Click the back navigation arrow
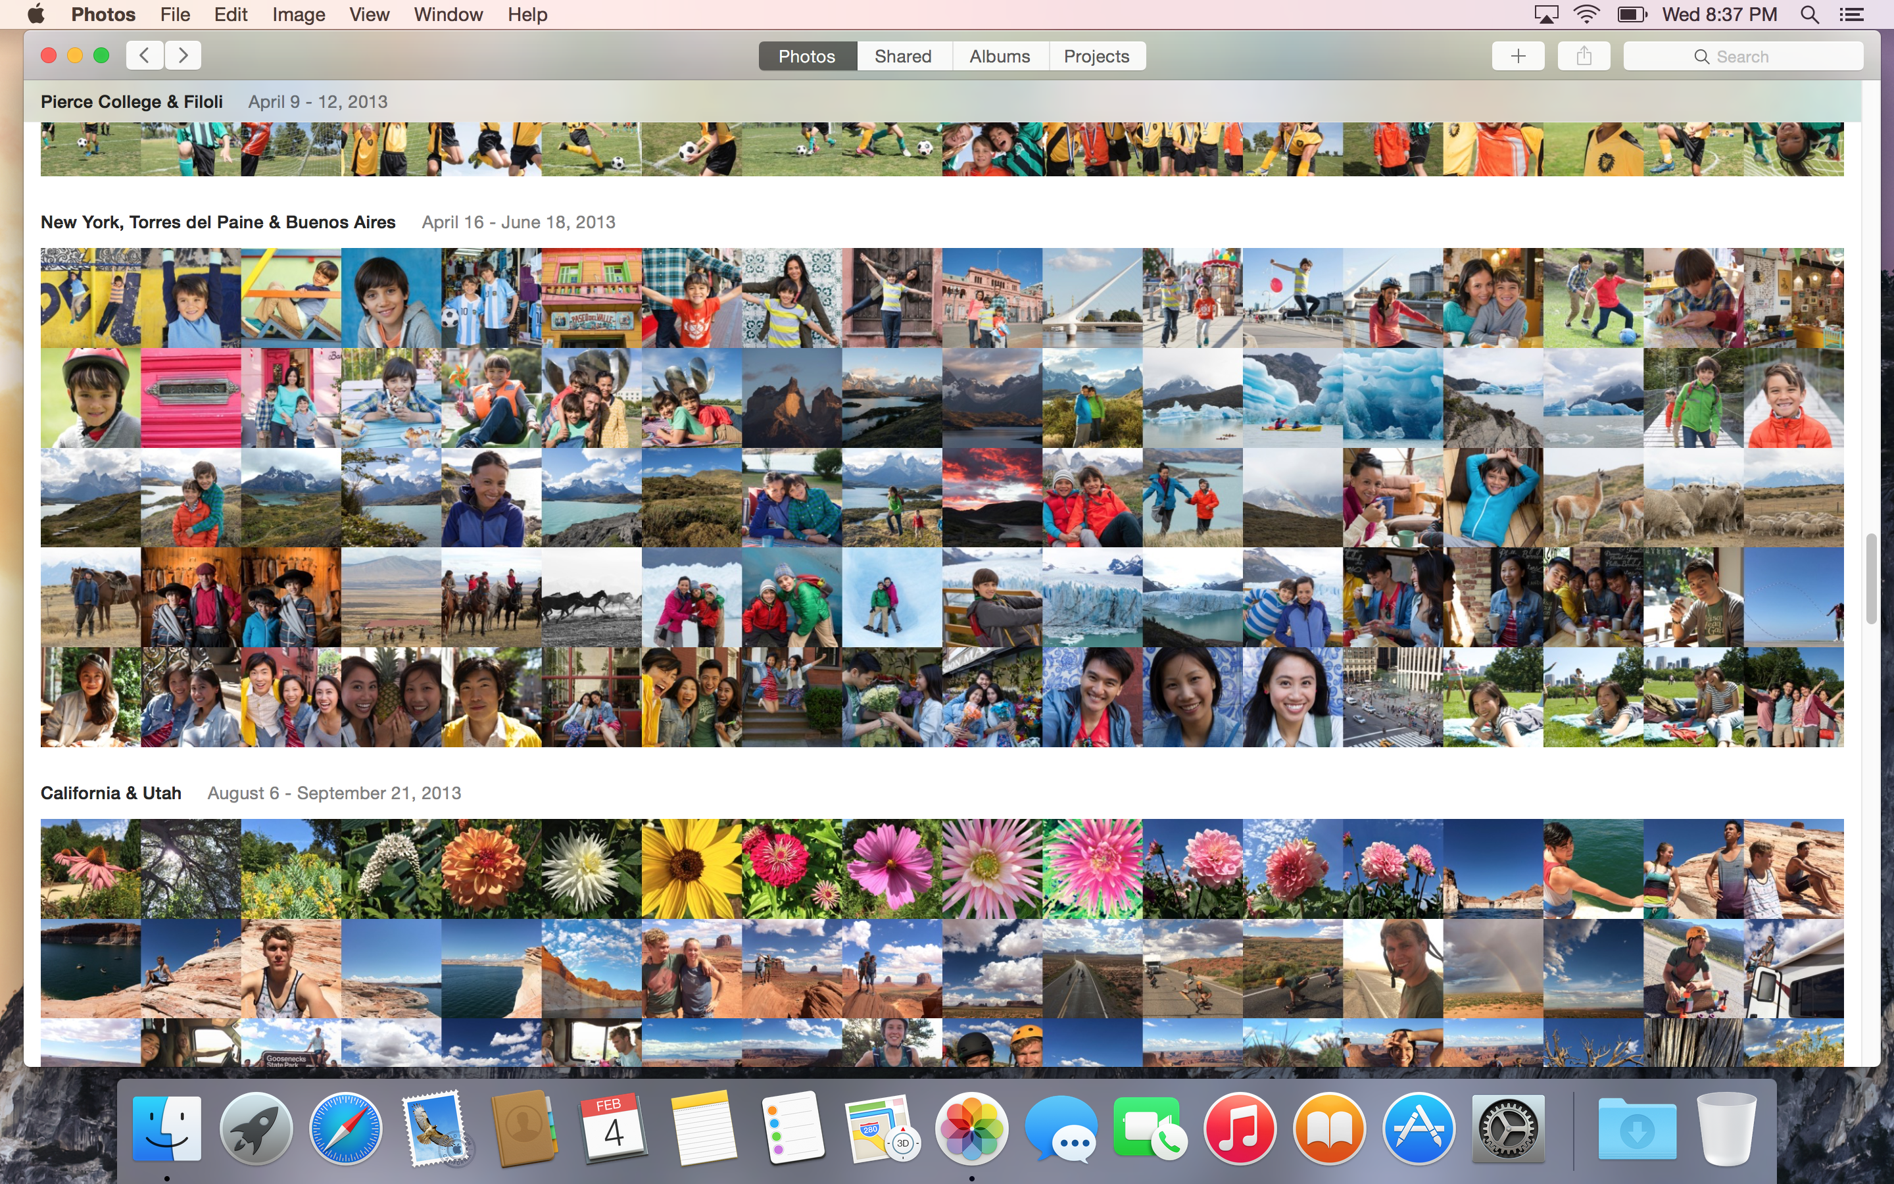 pyautogui.click(x=144, y=56)
